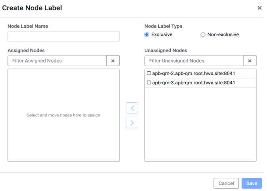Click the apb-qm-2.apb-qm.root.hwx.site:8041 node name
The height and width of the screenshot is (191, 267).
[194, 73]
